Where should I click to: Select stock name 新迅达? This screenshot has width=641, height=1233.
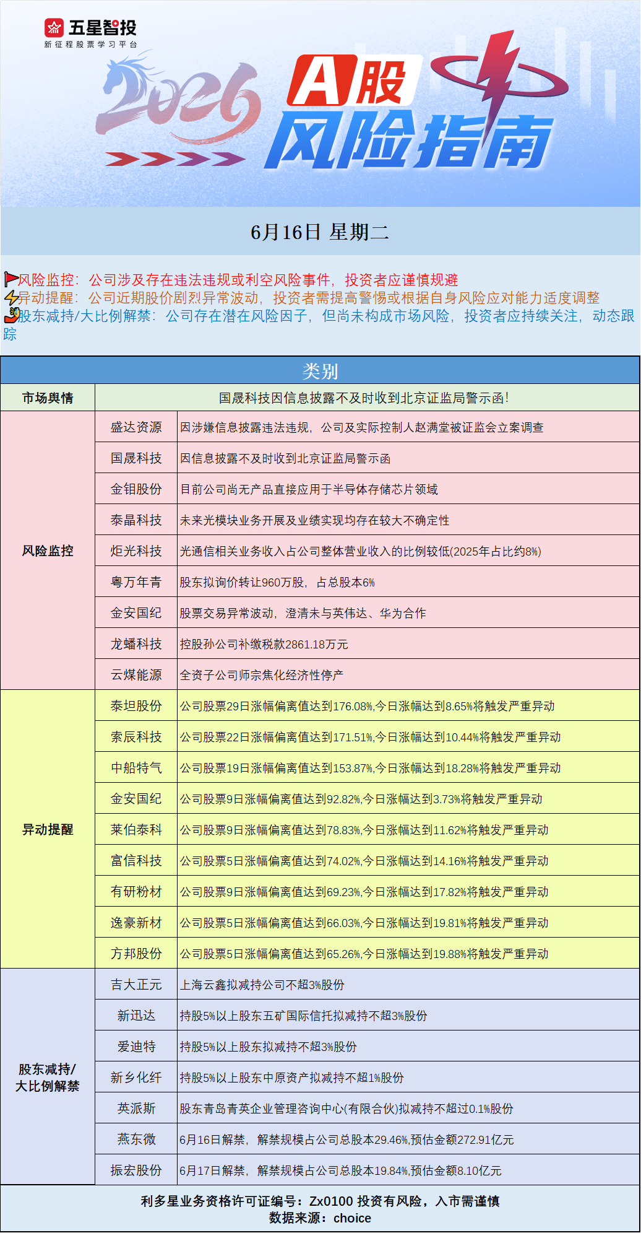tap(136, 1016)
